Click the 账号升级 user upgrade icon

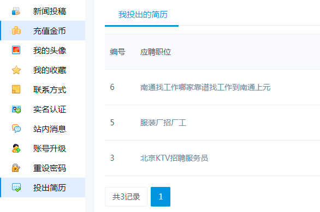pyautogui.click(x=16, y=148)
